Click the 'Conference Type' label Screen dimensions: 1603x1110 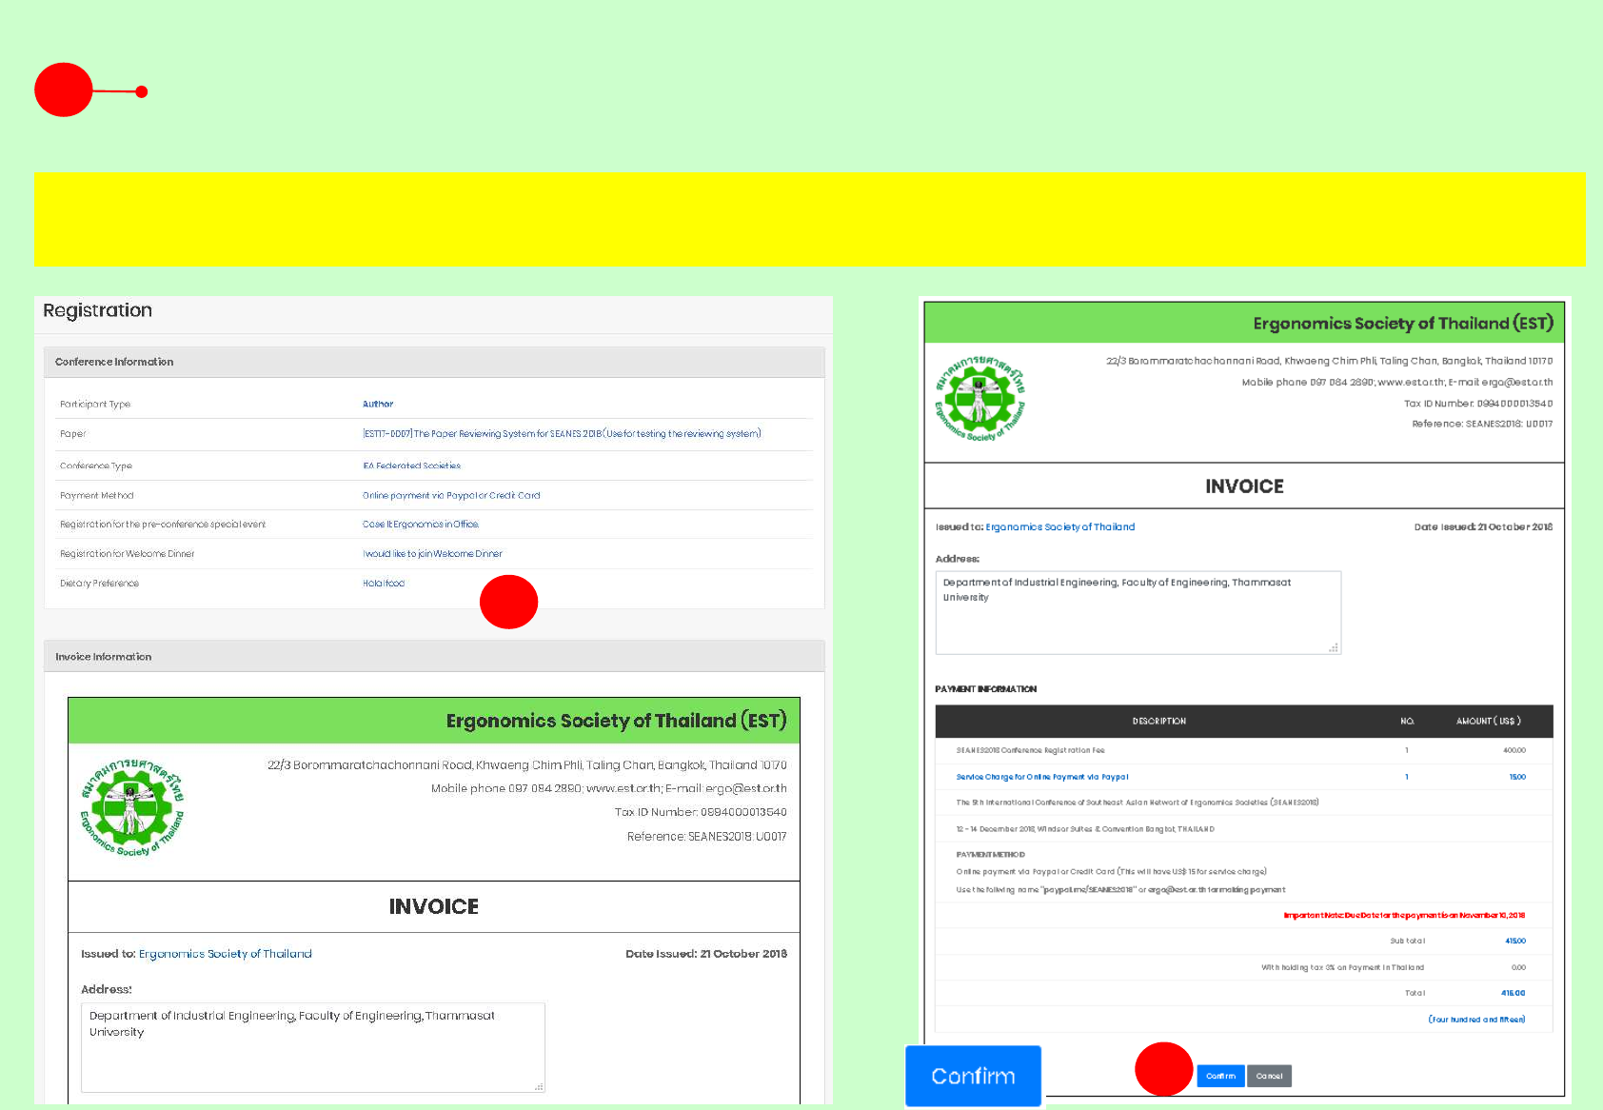(x=96, y=466)
